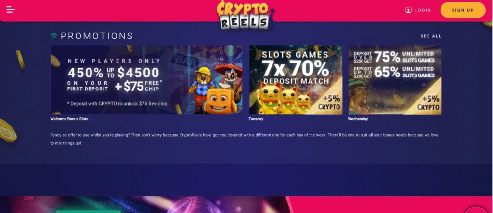Screen dimensions: 493x213
Task: Click the user profile icon beside Login
Action: [408, 10]
